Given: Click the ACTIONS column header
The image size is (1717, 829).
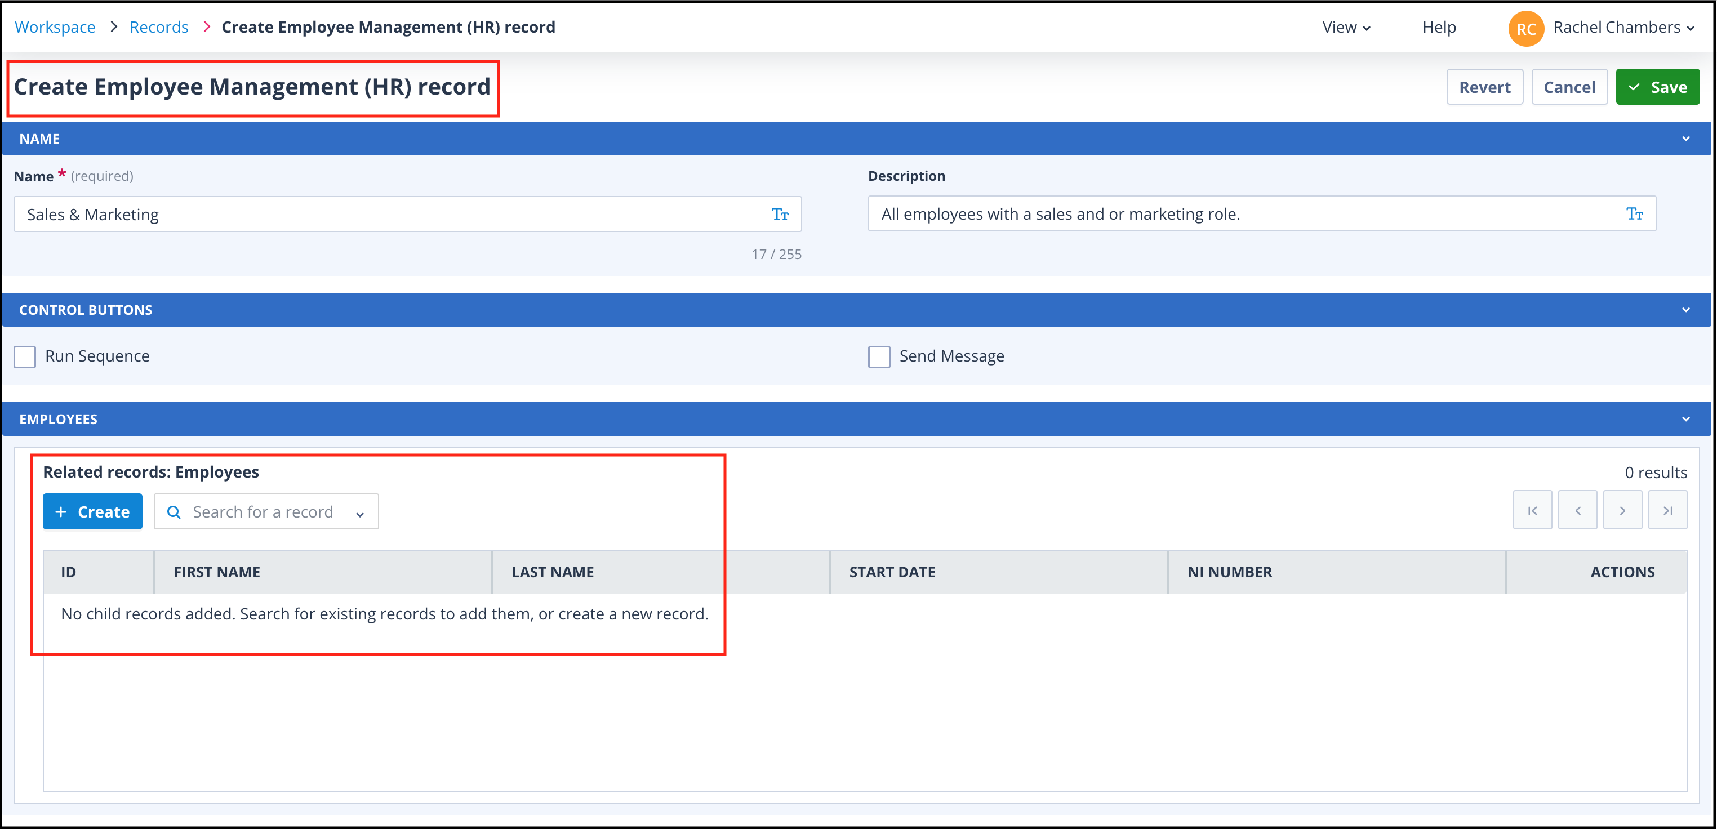Looking at the screenshot, I should pos(1597,572).
